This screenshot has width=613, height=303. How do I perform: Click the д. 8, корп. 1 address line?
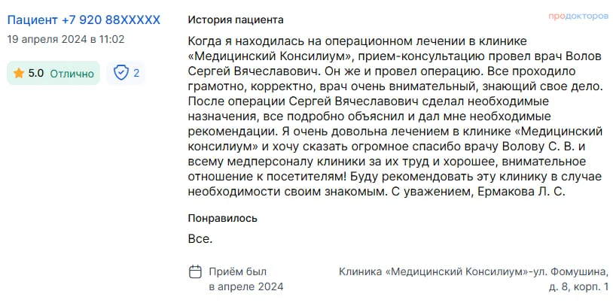pyautogui.click(x=578, y=287)
